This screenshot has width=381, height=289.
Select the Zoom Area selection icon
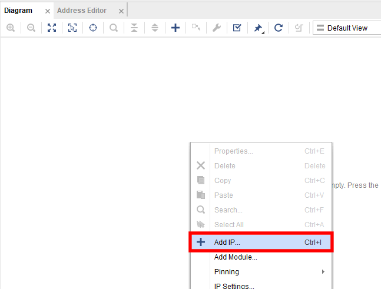coord(72,28)
